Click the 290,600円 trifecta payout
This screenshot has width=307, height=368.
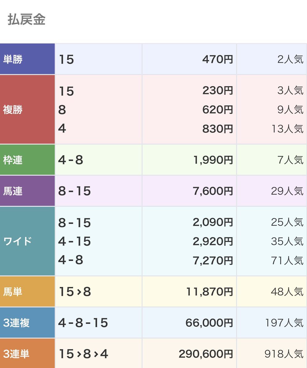206,354
